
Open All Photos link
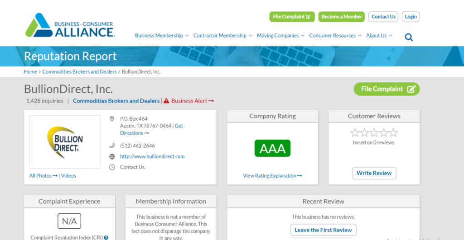(43, 176)
